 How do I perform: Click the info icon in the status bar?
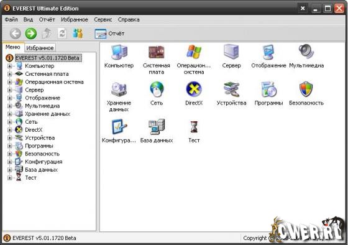(7, 238)
